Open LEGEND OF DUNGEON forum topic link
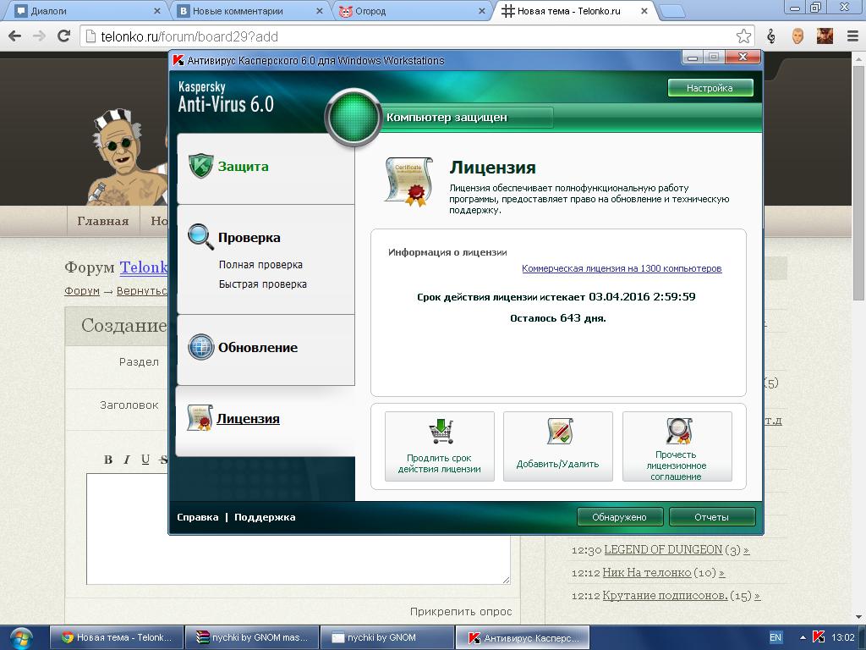Image resolution: width=866 pixels, height=650 pixels. click(x=663, y=550)
